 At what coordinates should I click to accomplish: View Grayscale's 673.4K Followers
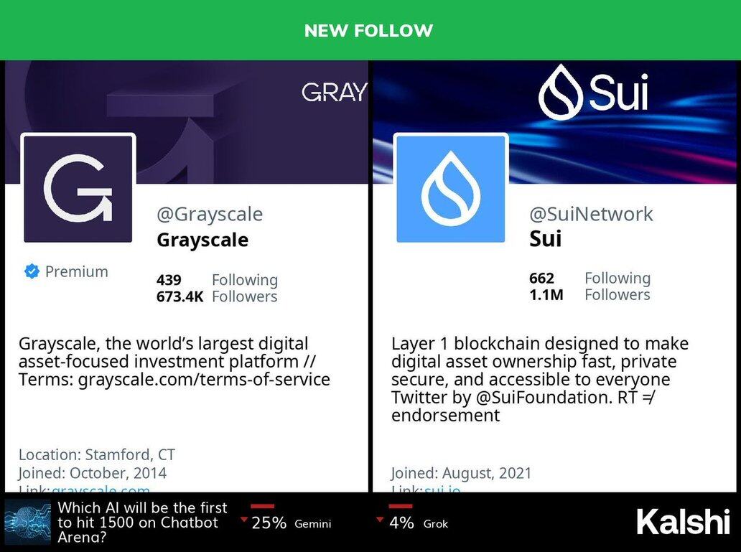point(217,296)
